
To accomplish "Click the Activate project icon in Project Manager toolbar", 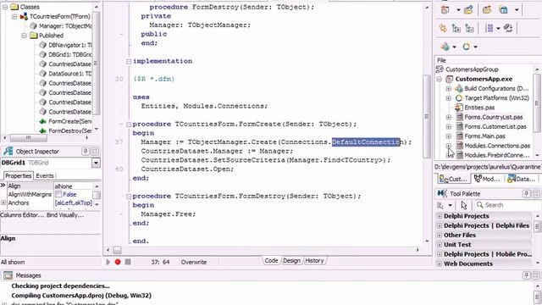I will (445, 9).
